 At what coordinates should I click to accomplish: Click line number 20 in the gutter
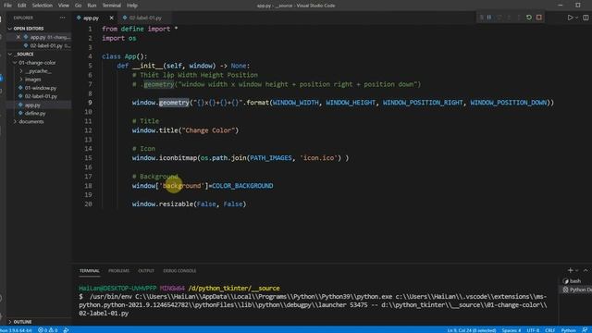pyautogui.click(x=88, y=204)
